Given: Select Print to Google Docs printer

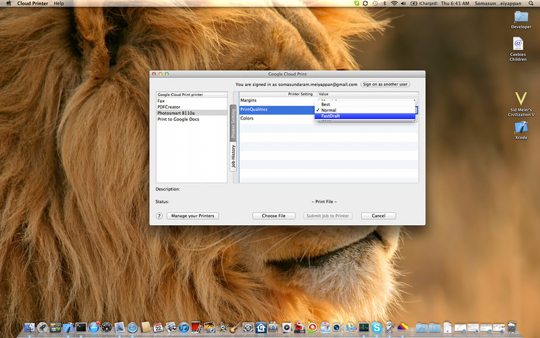Looking at the screenshot, I should (x=178, y=119).
